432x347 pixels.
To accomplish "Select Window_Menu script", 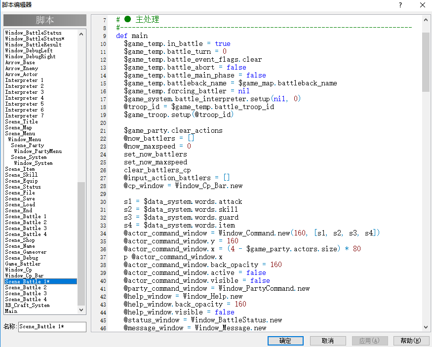I will pyautogui.click(x=25, y=139).
